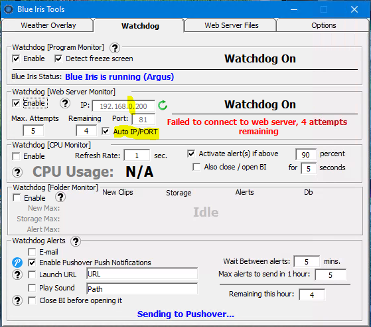Click the sound Path text field
The image size is (371, 327).
click(x=142, y=289)
